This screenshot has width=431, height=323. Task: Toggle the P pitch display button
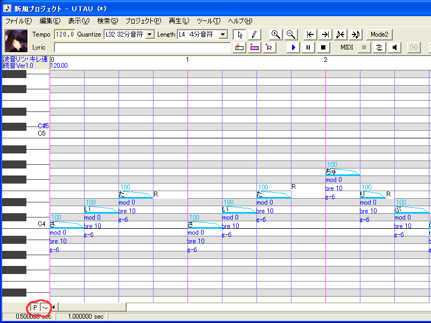tap(35, 307)
